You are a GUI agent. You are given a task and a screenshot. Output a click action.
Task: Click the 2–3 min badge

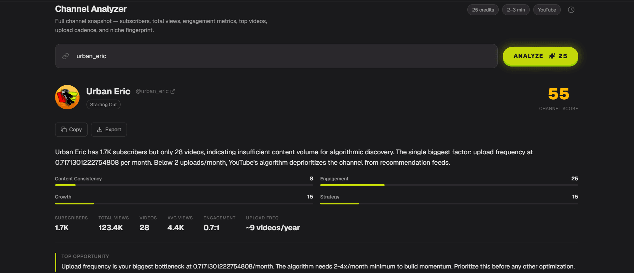pos(516,10)
